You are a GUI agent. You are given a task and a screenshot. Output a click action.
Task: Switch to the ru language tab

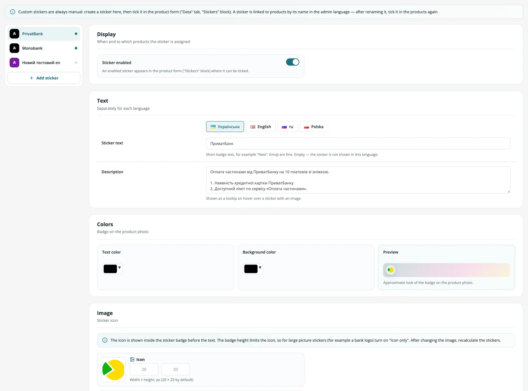click(x=287, y=127)
